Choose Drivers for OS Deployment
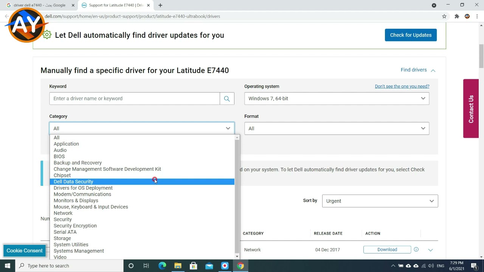484x272 pixels. click(x=142, y=188)
